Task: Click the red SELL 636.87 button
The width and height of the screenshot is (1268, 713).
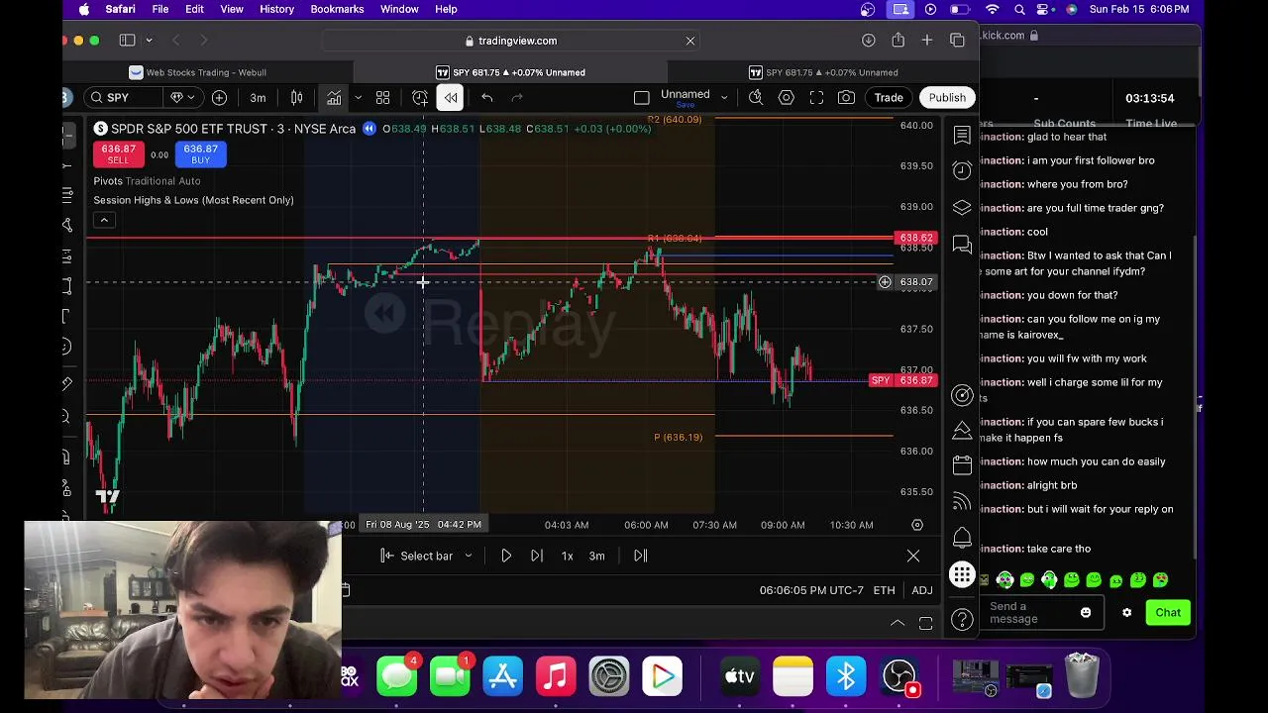Action: pos(118,154)
